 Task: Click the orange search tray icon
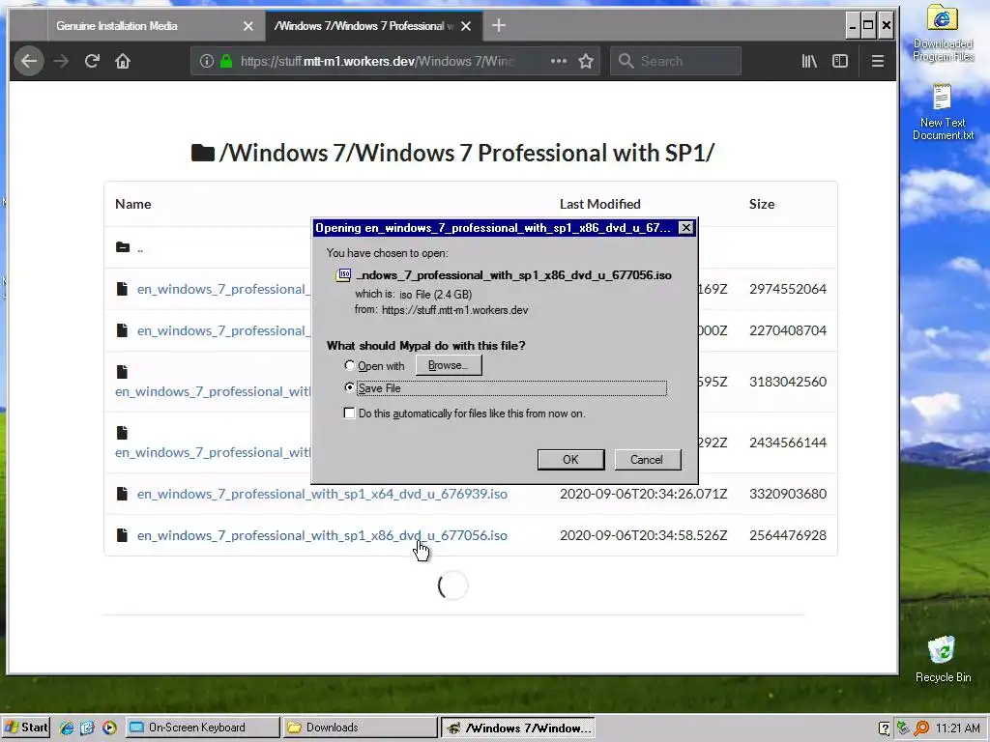(921, 728)
